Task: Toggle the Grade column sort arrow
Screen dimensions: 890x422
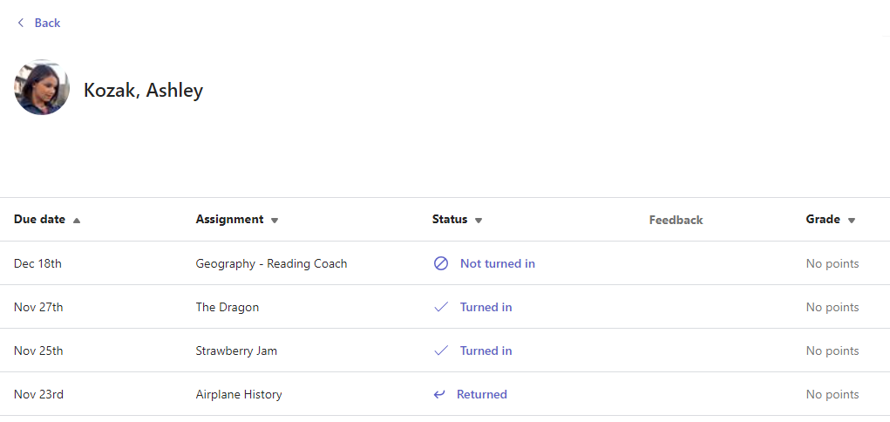Action: click(x=852, y=221)
